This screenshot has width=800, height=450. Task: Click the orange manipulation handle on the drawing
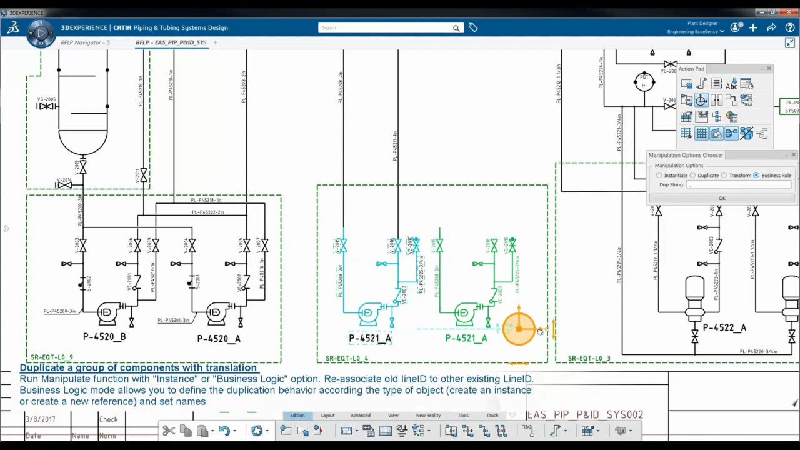click(519, 329)
